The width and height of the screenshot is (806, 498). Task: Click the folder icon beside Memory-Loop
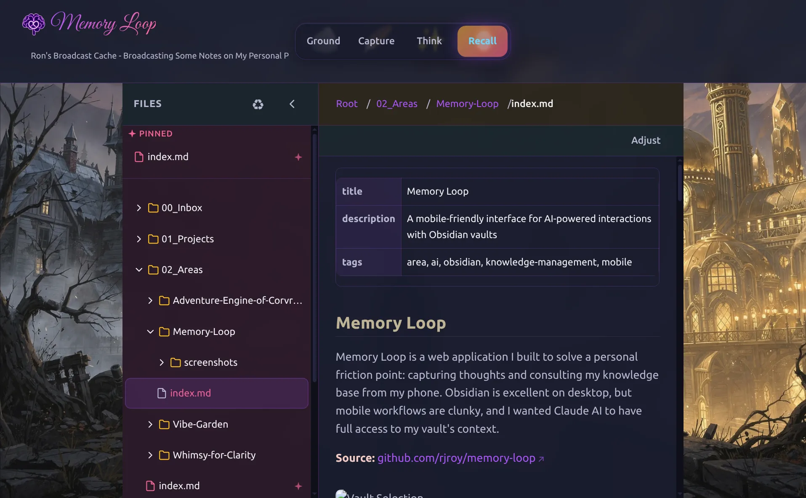pyautogui.click(x=163, y=332)
